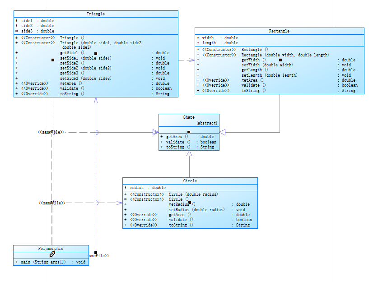The height and width of the screenshot is (282, 378).
Task: Select the Circle class title
Action: 190,181
